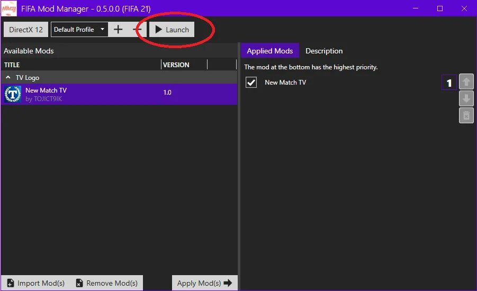This screenshot has height=291, width=477.
Task: Uncheck the New Match TV applied mod
Action: (x=251, y=83)
